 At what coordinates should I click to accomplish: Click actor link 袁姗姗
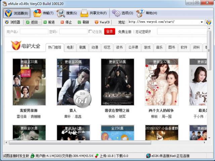(36, 117)
